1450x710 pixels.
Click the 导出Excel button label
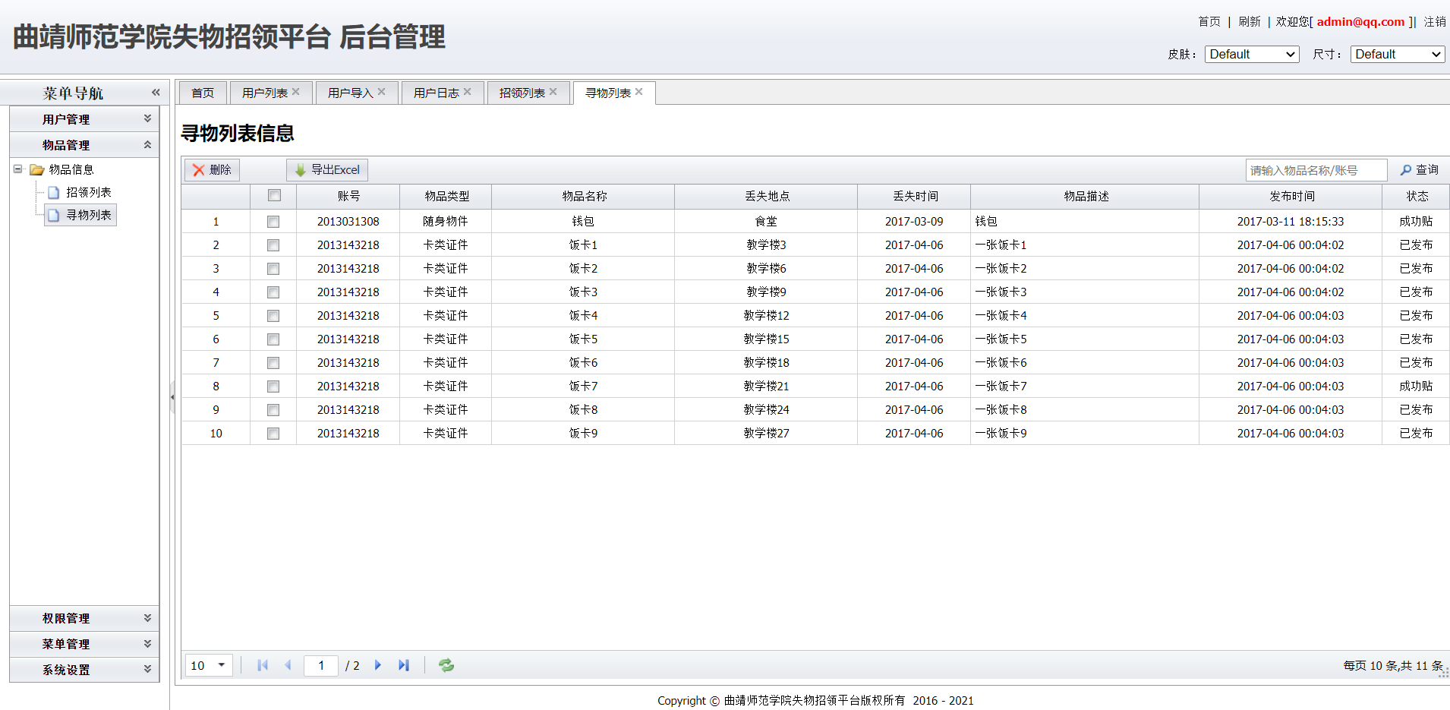point(336,170)
